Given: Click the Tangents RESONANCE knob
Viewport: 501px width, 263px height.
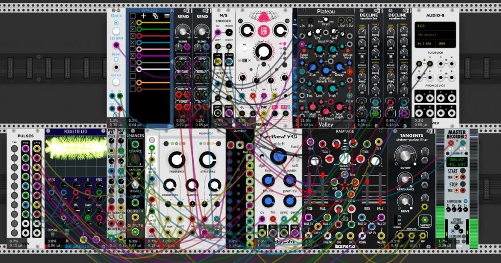Looking at the screenshot, I should tap(405, 179).
